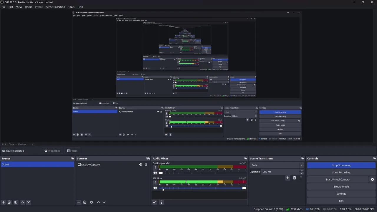Open preview scaling dropdown arrow
The width and height of the screenshot is (377, 212).
pos(33,144)
